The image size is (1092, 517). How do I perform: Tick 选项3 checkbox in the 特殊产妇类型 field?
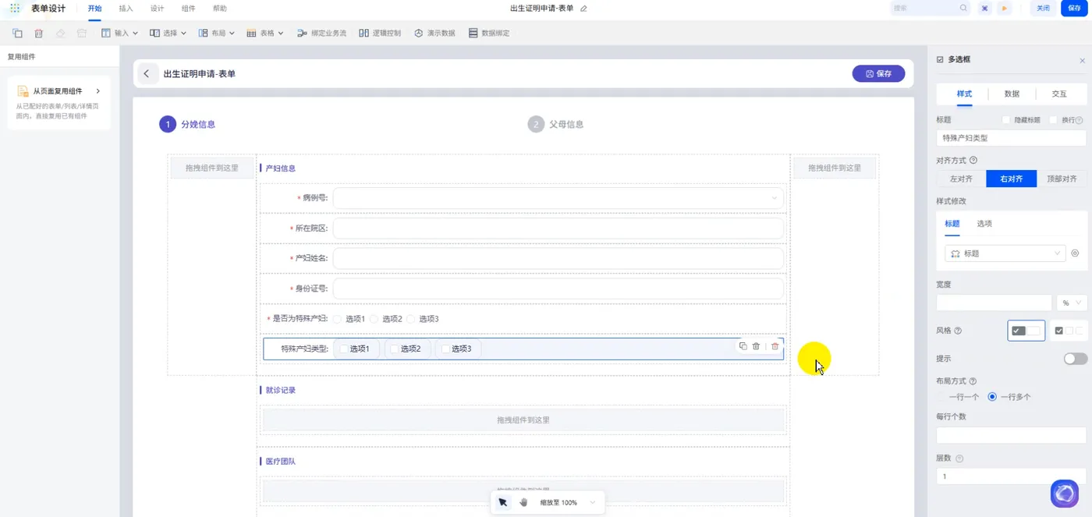click(446, 349)
